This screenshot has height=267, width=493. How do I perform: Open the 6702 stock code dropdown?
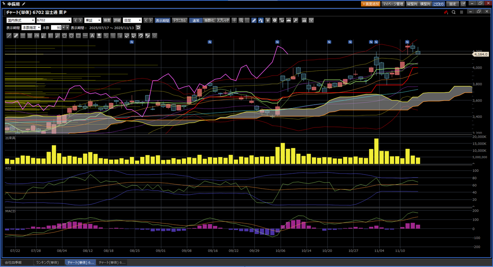tap(54, 20)
